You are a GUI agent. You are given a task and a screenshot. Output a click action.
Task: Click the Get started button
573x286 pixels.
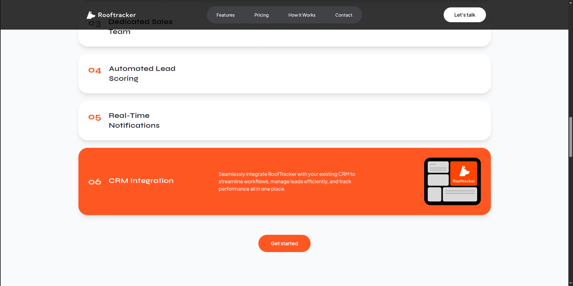coord(284,243)
